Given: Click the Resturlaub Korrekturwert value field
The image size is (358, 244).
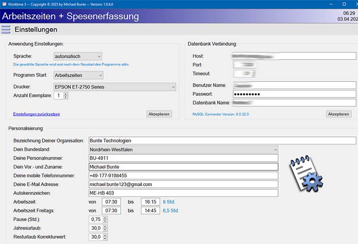Looking at the screenshot, I should click(x=96, y=237).
